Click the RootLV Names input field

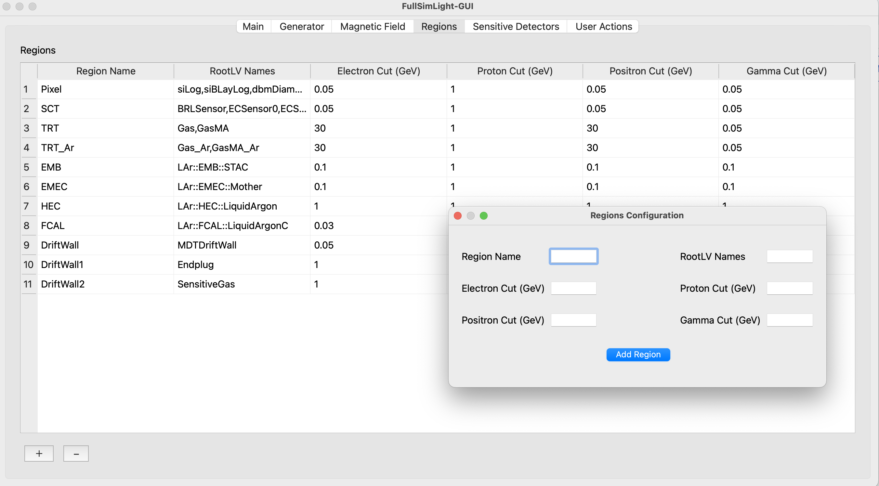point(790,256)
